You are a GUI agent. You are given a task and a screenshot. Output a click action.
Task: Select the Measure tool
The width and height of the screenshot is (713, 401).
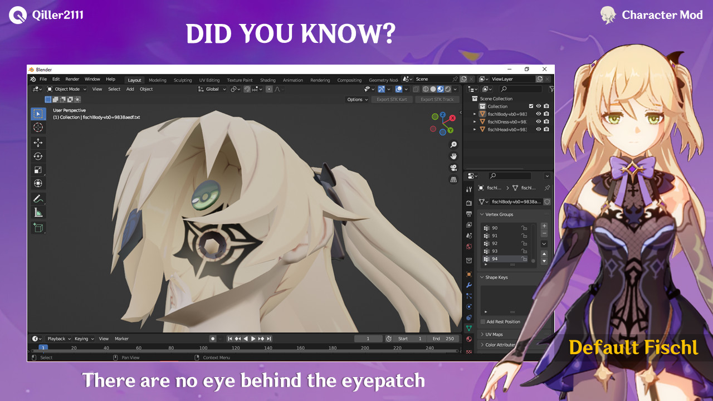click(38, 212)
